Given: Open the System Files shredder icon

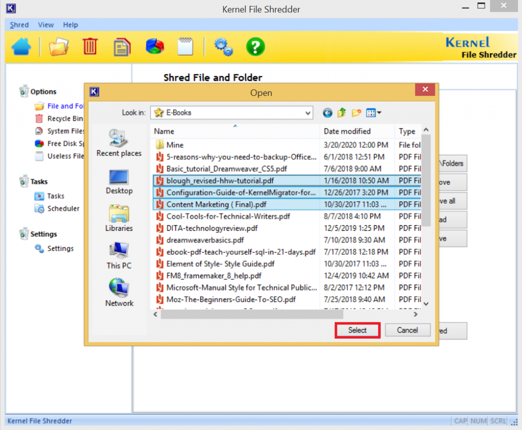Looking at the screenshot, I should [x=122, y=46].
